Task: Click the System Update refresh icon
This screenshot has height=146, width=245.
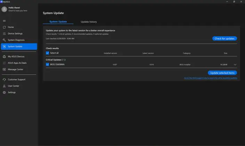Action: click(x=4, y=47)
